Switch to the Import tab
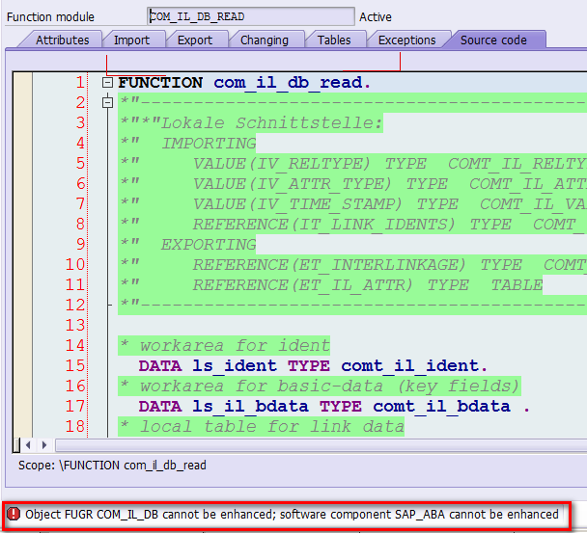This screenshot has width=587, height=533. click(131, 40)
